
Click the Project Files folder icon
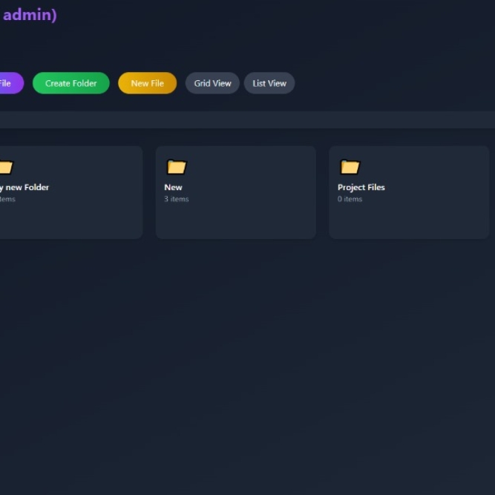click(x=350, y=167)
